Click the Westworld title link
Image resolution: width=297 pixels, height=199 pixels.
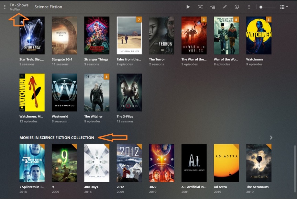coord(60,117)
